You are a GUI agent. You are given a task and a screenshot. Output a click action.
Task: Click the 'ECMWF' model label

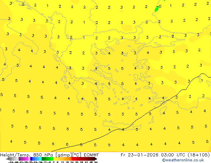tap(92, 155)
